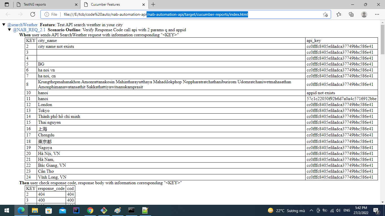View site information for file URL
This screenshot has height=216, width=385.
[x=51, y=14]
